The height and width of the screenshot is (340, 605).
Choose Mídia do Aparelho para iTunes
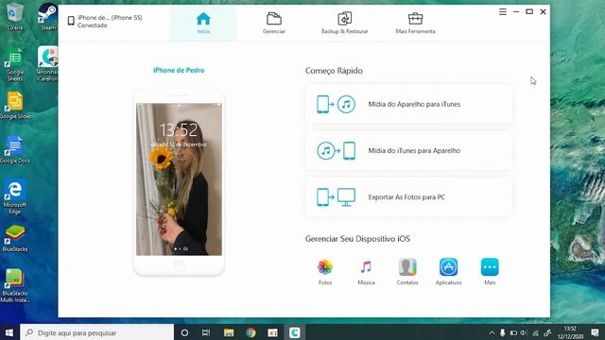(x=409, y=104)
